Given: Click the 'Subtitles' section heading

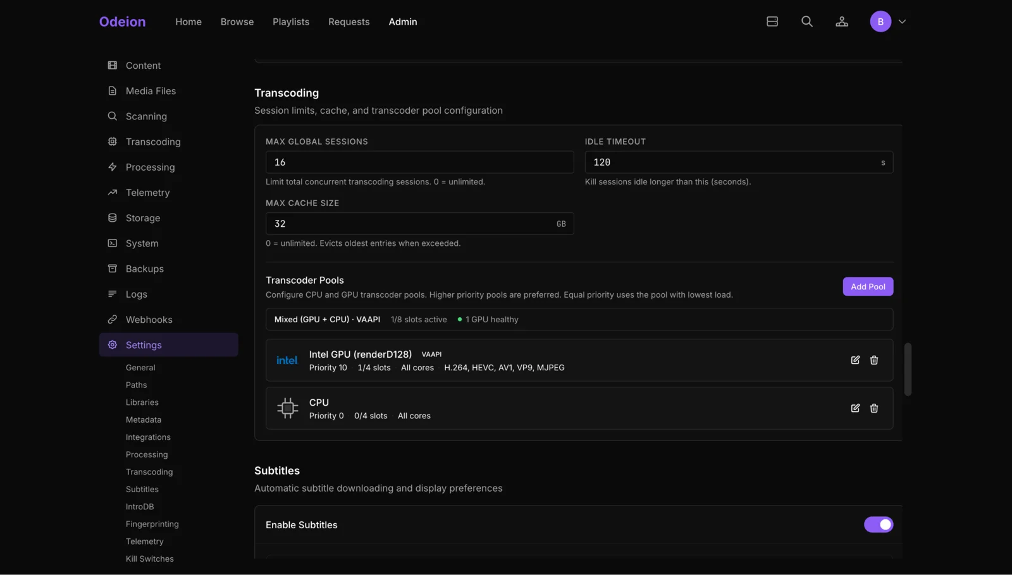Looking at the screenshot, I should pos(277,471).
